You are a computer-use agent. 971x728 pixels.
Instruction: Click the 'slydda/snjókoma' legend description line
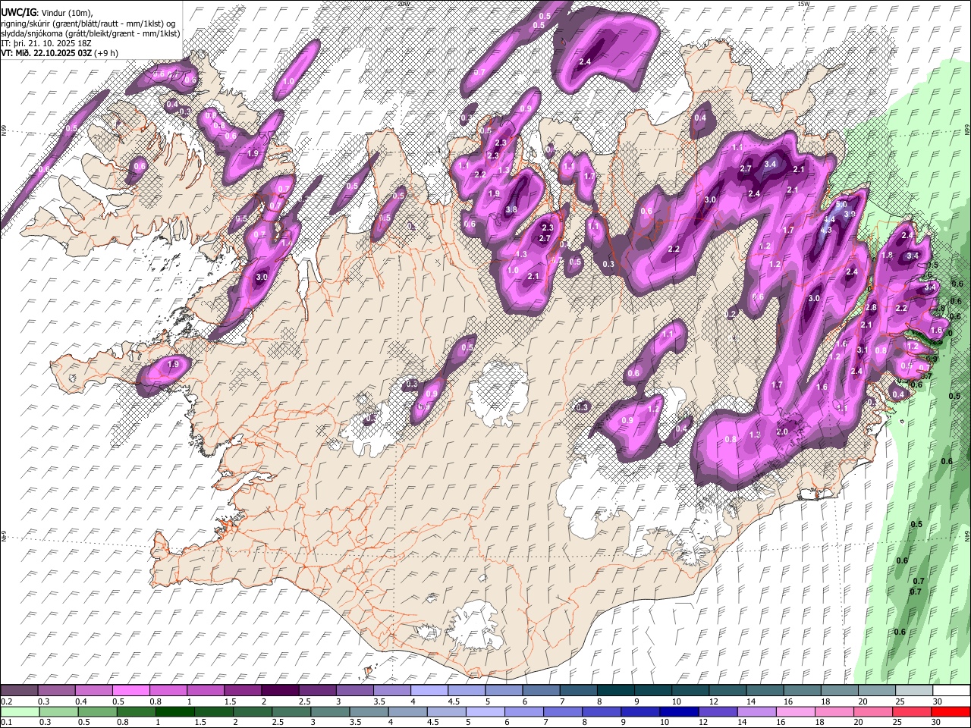(x=90, y=33)
